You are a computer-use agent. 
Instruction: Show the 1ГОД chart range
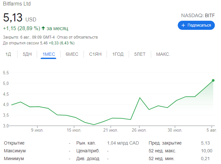pos(118,54)
